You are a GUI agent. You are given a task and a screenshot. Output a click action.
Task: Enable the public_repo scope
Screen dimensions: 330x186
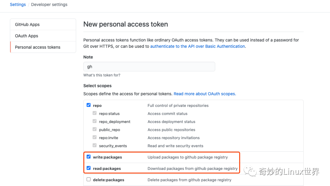tap(95, 129)
